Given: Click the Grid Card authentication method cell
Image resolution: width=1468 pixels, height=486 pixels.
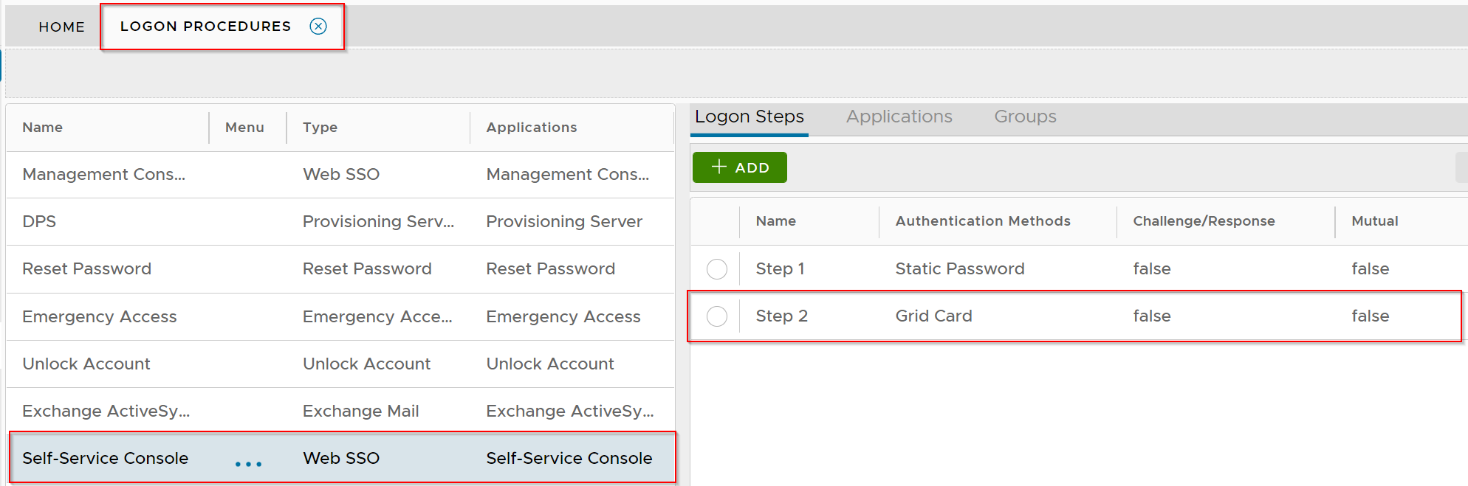Looking at the screenshot, I should (933, 316).
